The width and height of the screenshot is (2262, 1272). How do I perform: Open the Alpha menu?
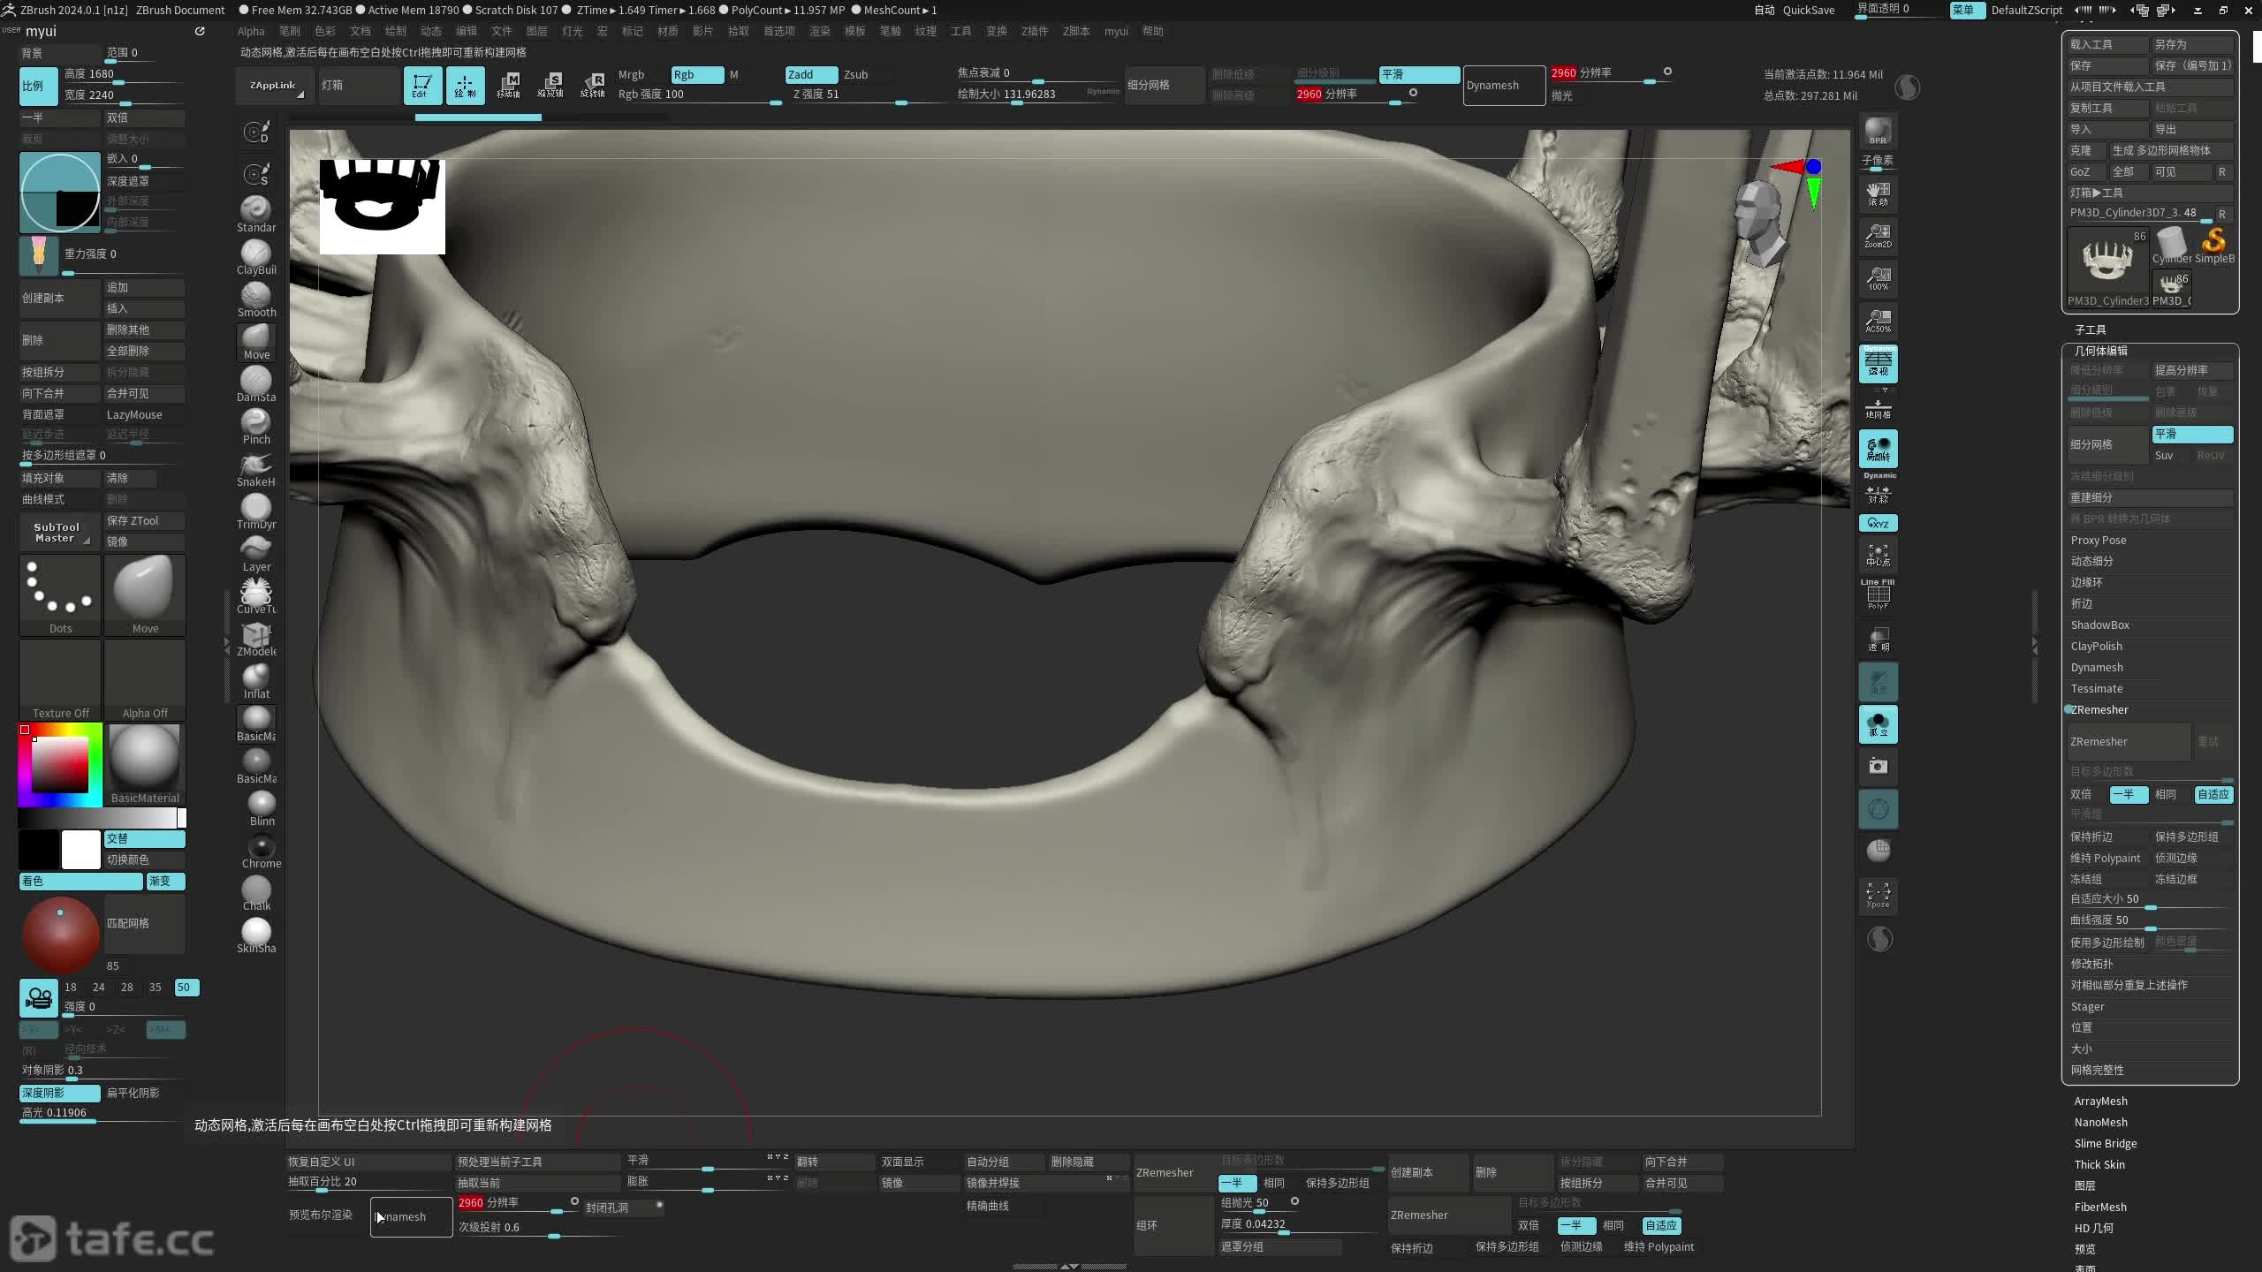[x=251, y=31]
